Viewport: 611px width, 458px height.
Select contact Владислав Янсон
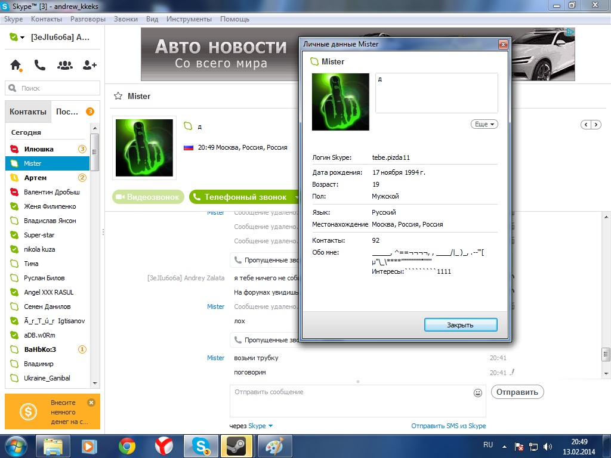48,221
